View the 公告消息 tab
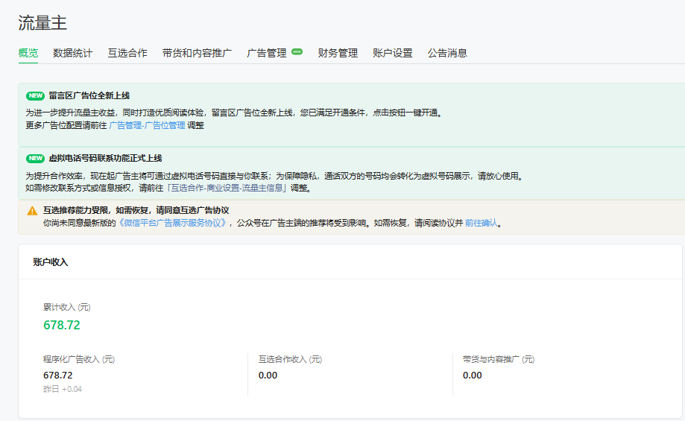The width and height of the screenshot is (685, 421). [447, 53]
